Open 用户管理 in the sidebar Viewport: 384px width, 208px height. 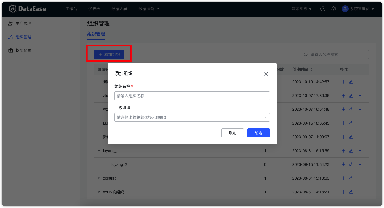[x=20, y=23]
